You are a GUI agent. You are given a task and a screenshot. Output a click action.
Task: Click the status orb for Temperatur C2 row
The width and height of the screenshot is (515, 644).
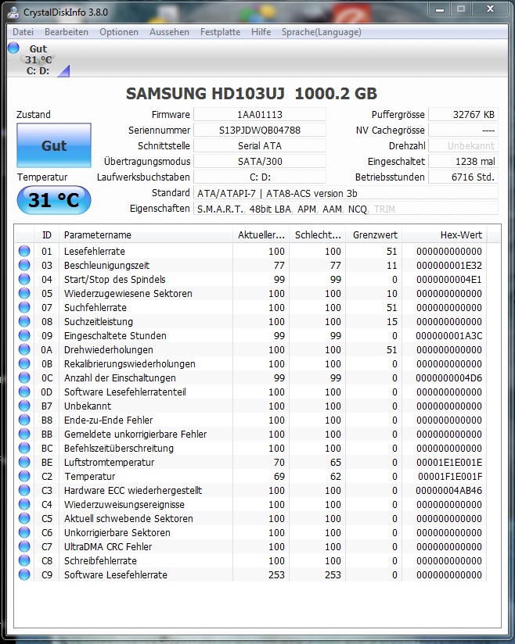(x=24, y=476)
